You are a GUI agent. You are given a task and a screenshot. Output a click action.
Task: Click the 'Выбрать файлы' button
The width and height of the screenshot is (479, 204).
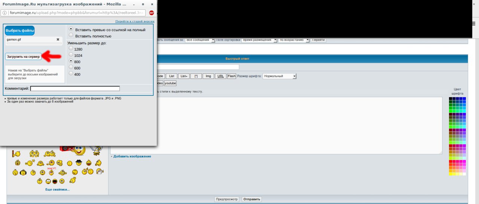coord(19,30)
